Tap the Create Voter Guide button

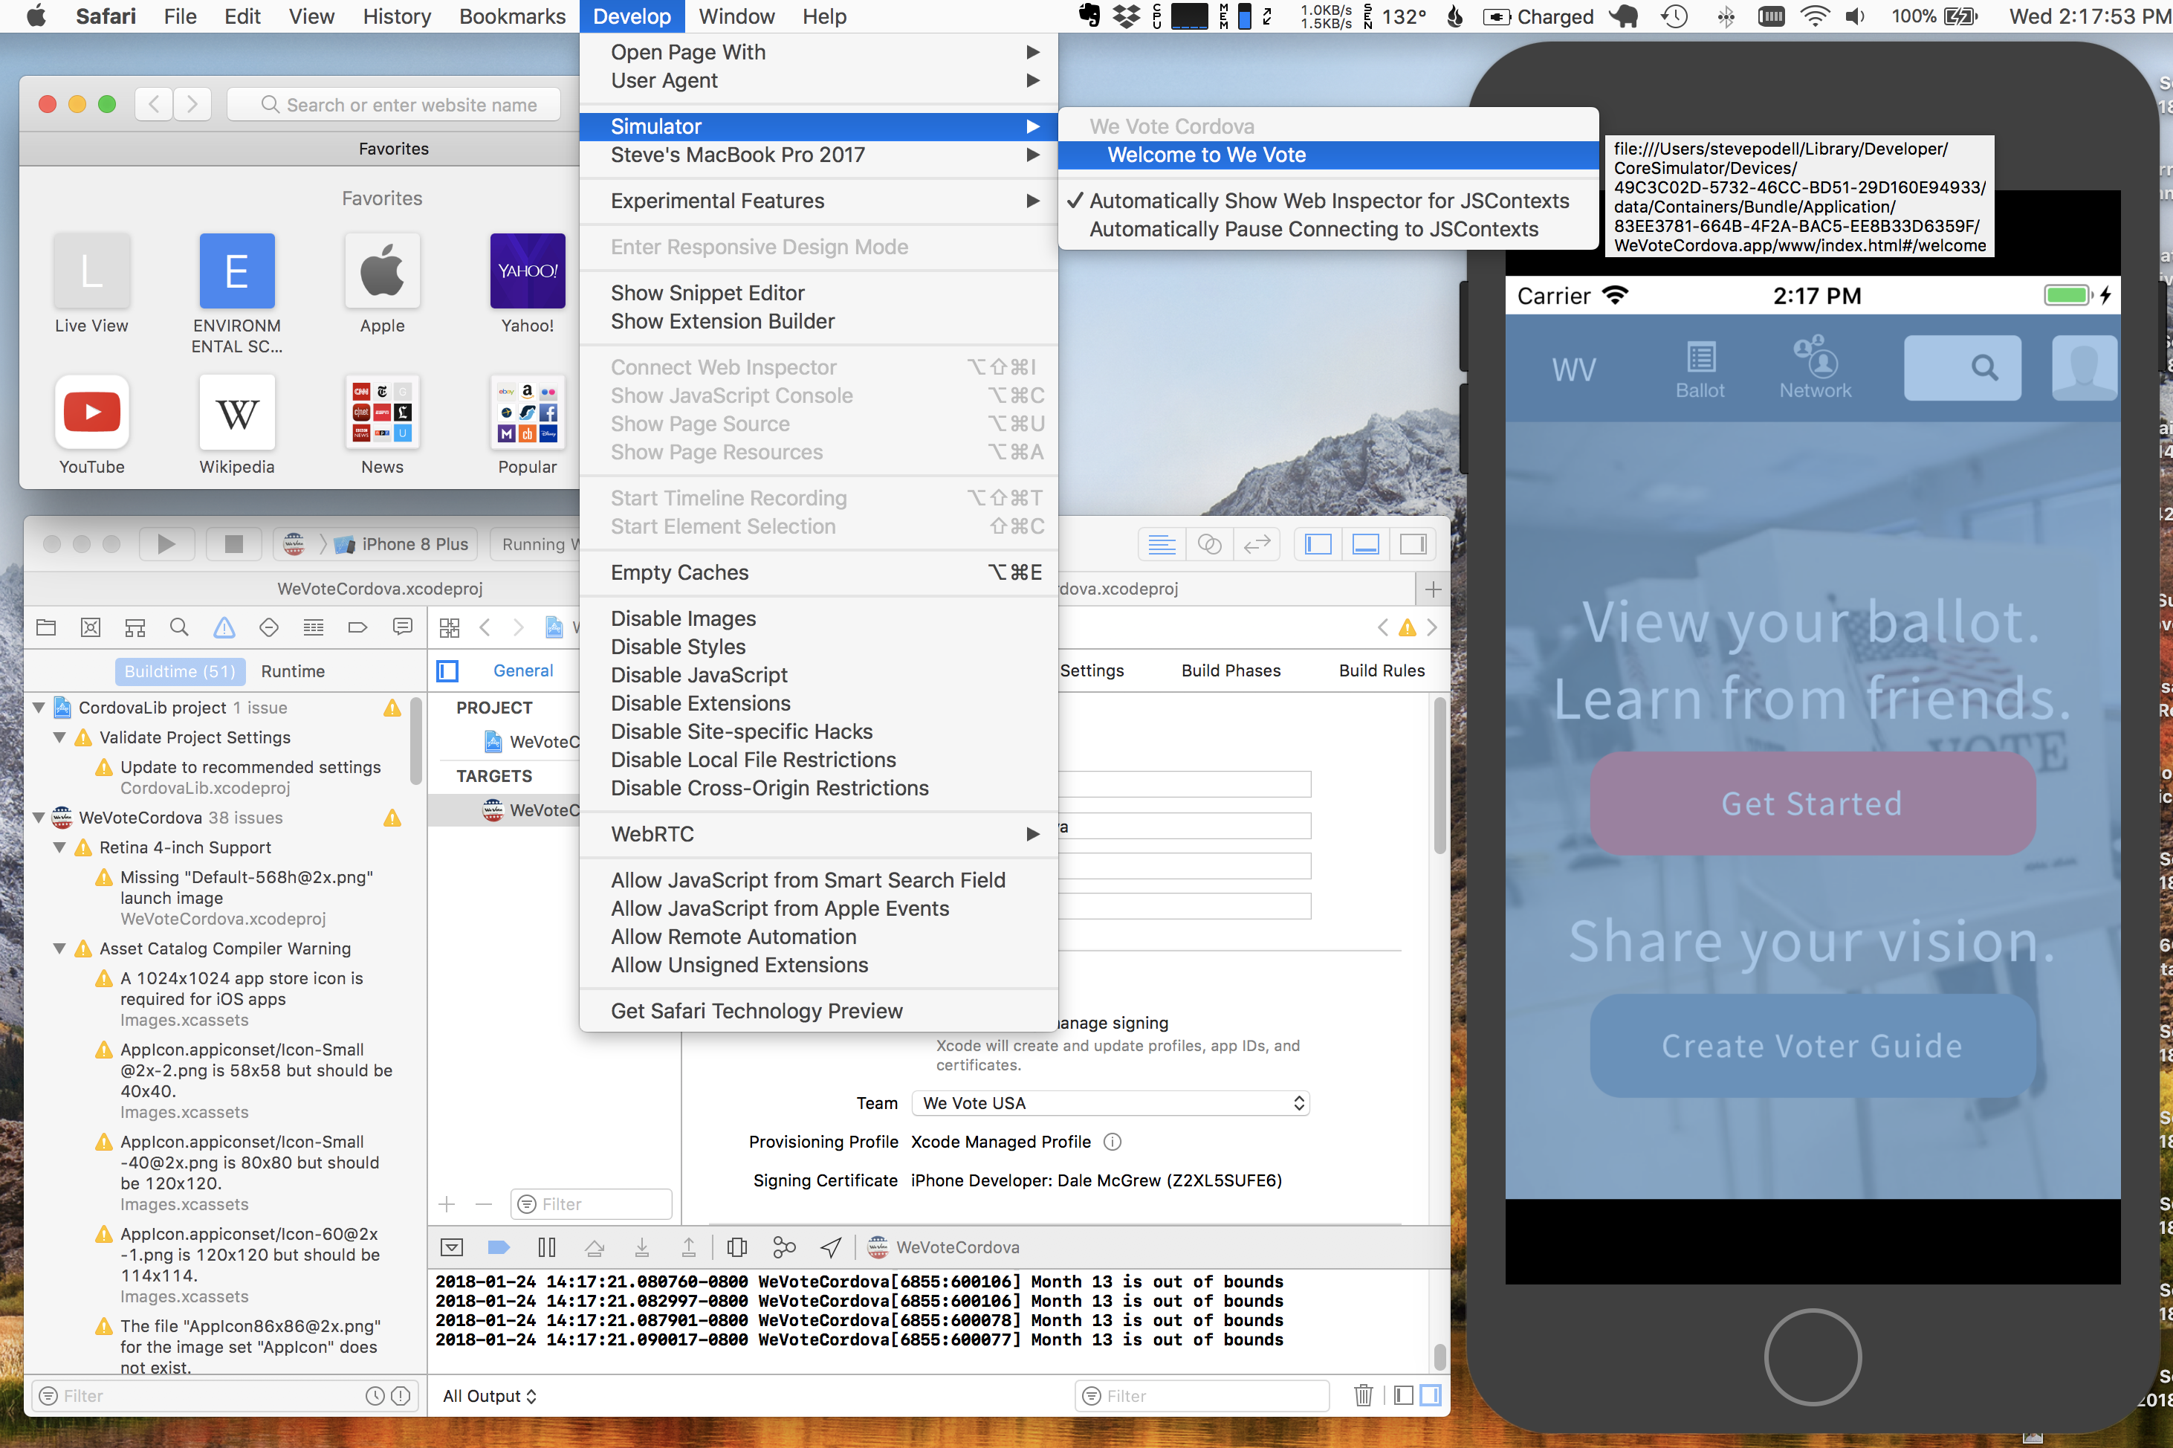tap(1812, 1045)
